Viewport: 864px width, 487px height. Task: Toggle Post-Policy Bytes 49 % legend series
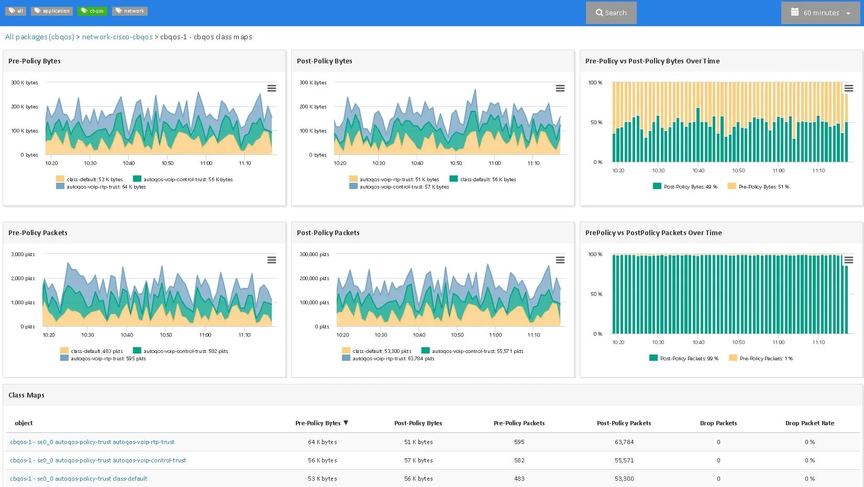point(690,187)
